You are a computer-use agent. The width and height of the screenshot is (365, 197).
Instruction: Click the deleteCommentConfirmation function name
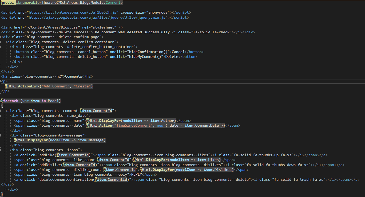pyautogui.click(x=66, y=179)
